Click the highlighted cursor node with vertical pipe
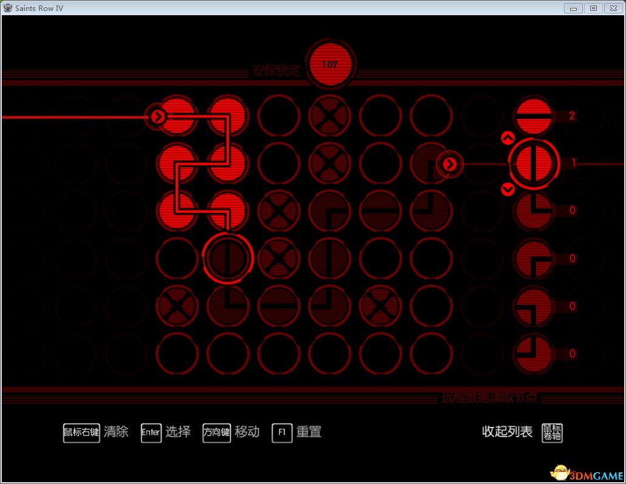626x484 pixels. coord(228,258)
